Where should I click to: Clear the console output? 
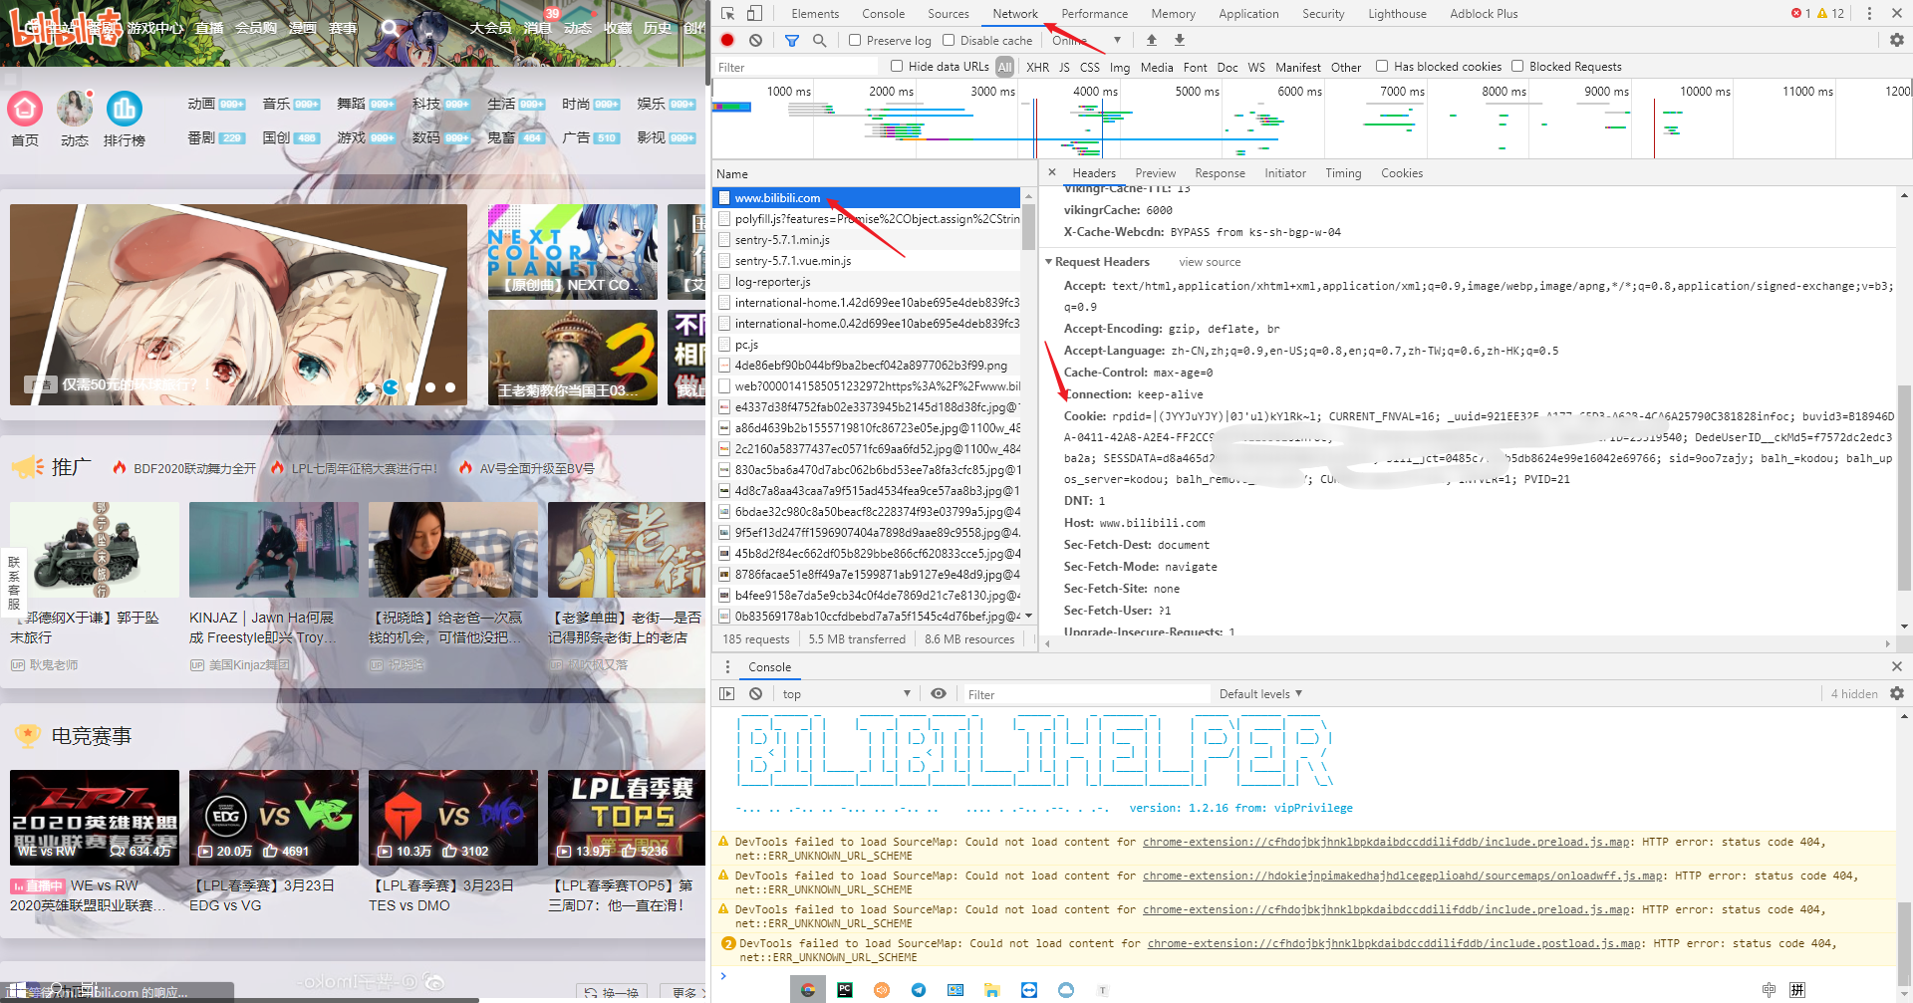point(756,693)
